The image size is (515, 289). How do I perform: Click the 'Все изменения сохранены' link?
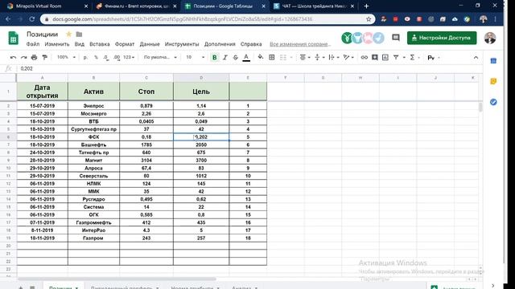click(300, 44)
